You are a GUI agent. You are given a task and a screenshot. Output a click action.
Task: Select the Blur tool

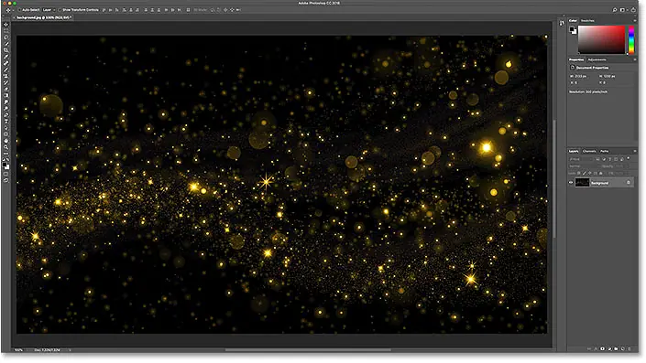pyautogui.click(x=5, y=102)
